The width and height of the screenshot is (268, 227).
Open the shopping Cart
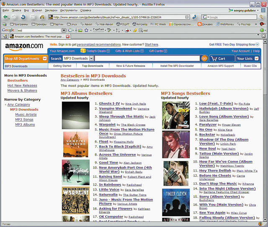222,59
